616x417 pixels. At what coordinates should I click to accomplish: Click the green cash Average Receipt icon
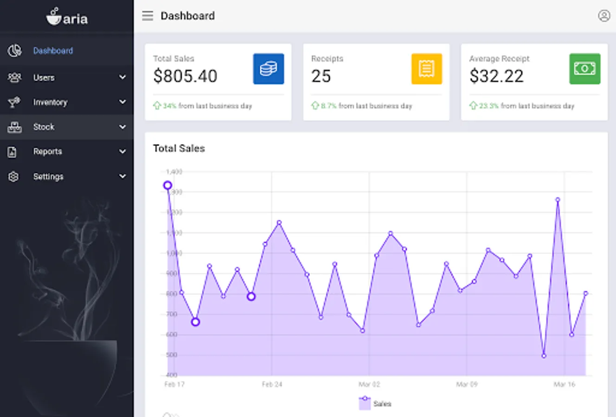click(584, 69)
